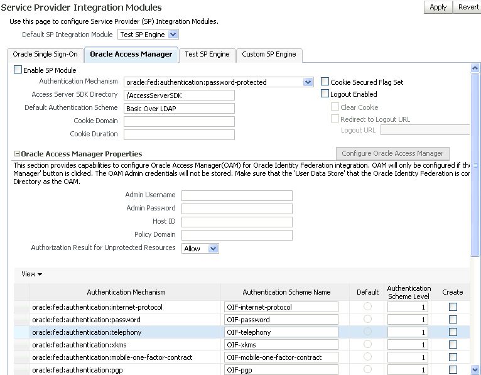Select row handle for oracle:fed:authentication:internet-protocol

coord(21,307)
